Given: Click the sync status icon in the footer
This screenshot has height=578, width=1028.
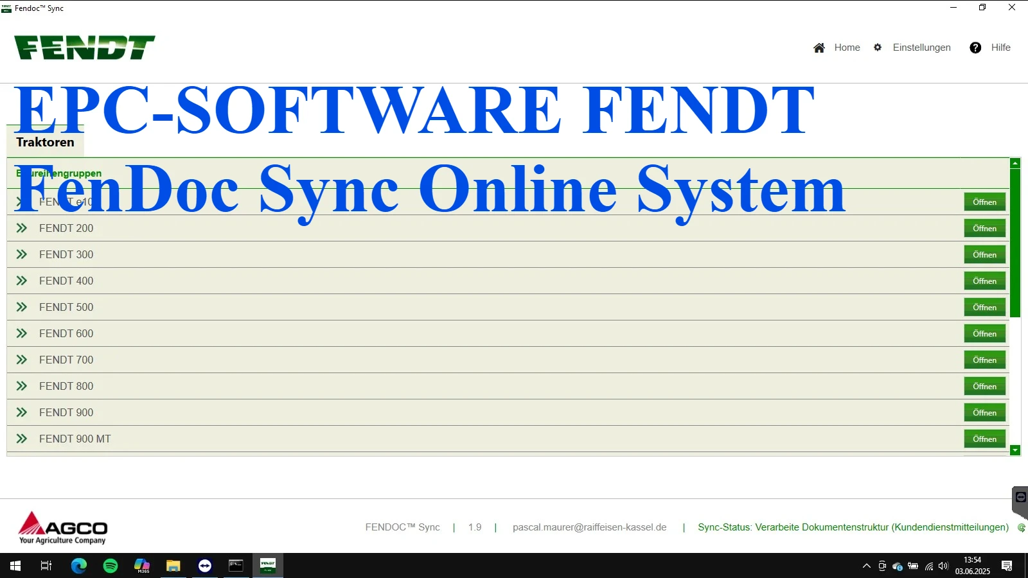Looking at the screenshot, I should tap(1021, 528).
